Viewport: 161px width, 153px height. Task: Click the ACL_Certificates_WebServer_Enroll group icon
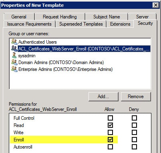[14, 49]
